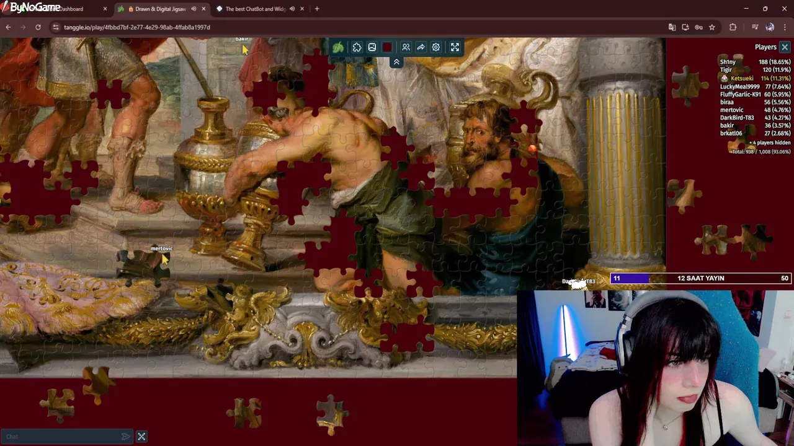Select player brkatl06 in the list
The width and height of the screenshot is (794, 446).
click(755, 133)
